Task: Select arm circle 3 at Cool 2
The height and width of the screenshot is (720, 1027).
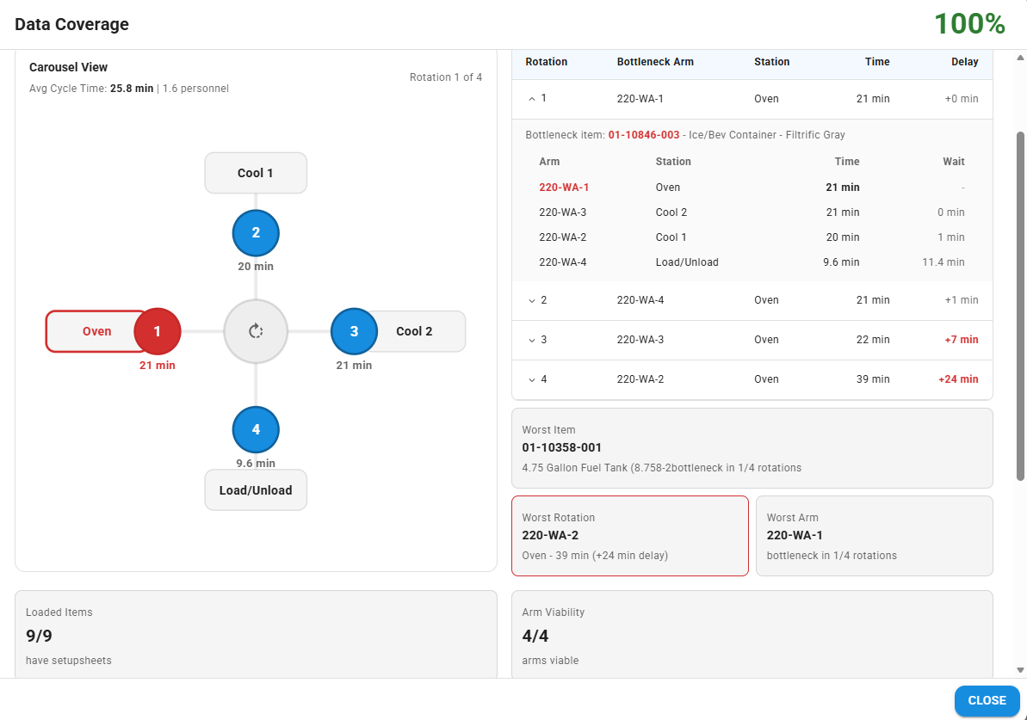Action: (355, 331)
